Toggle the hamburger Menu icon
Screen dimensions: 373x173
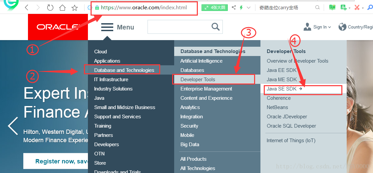(x=107, y=27)
